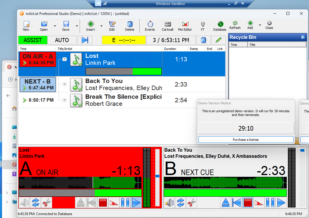The height and width of the screenshot is (218, 309).
Task: Click the Title/Artist column header
Action: point(109,49)
